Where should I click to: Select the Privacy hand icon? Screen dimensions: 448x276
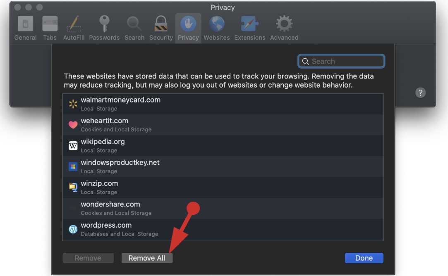[x=188, y=24]
